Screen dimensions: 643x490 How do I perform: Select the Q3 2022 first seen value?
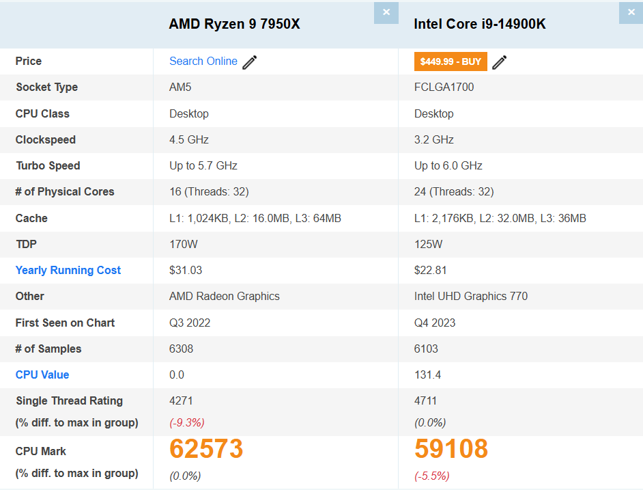point(190,323)
